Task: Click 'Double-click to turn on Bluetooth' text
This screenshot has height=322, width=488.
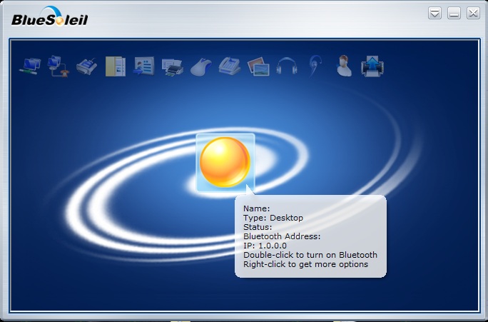Action: tap(310, 255)
